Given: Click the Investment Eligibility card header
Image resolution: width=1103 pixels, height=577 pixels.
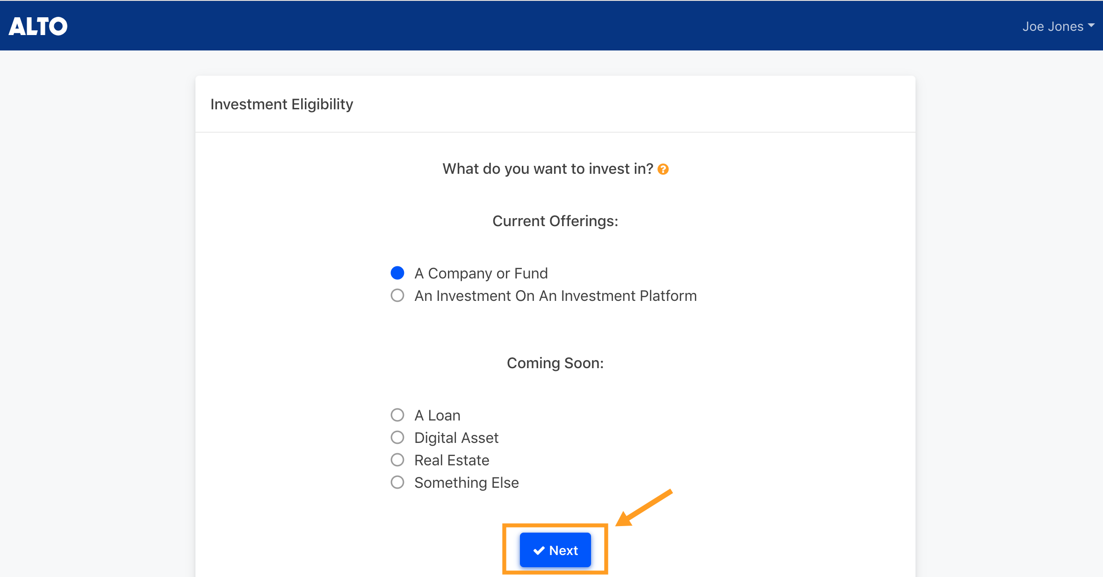Looking at the screenshot, I should (x=555, y=104).
